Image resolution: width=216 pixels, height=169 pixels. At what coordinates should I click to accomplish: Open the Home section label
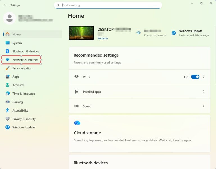click(x=16, y=34)
